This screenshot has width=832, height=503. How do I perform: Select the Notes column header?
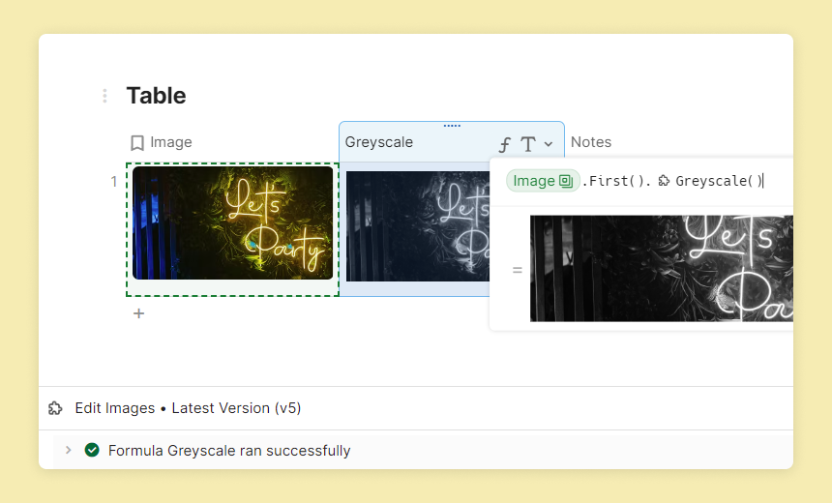[x=591, y=142]
